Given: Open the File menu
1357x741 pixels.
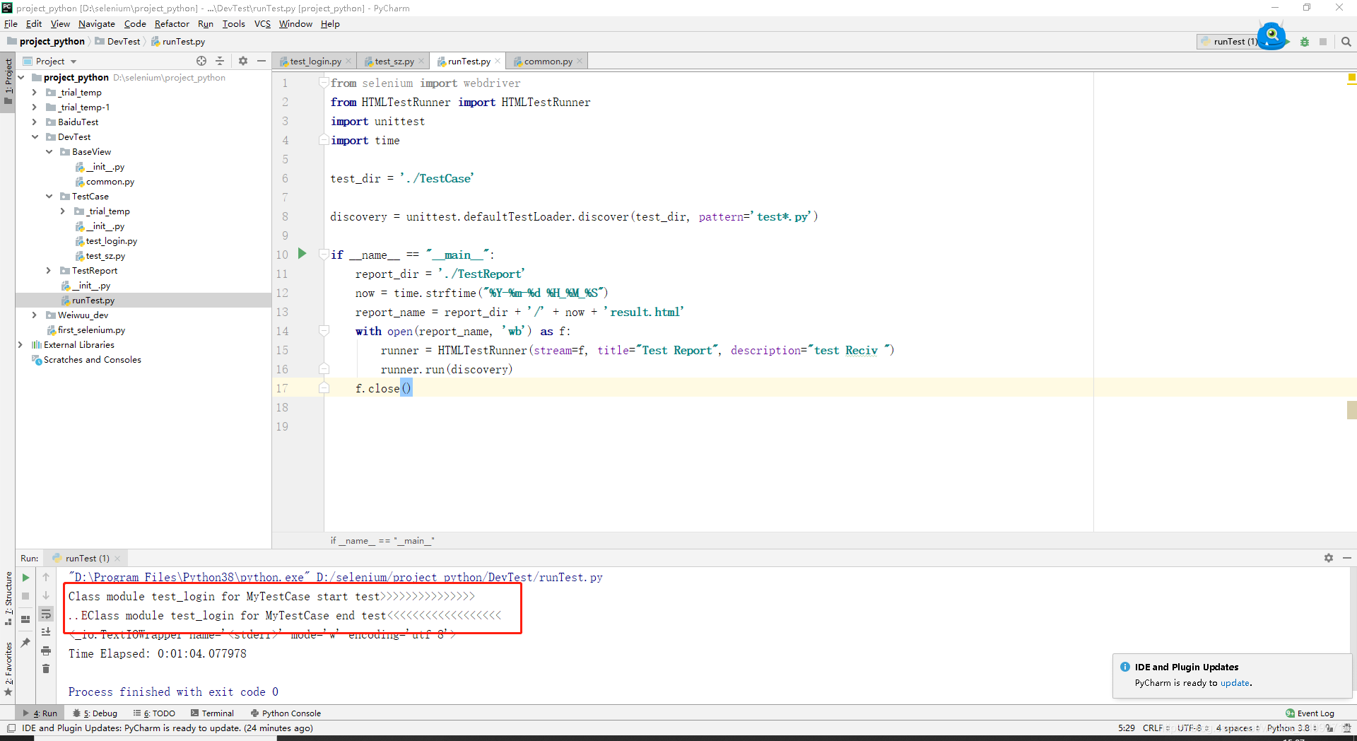Looking at the screenshot, I should pyautogui.click(x=11, y=24).
